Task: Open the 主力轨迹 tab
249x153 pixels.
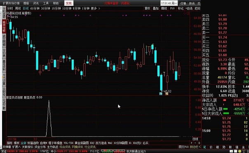Action: tap(53, 147)
